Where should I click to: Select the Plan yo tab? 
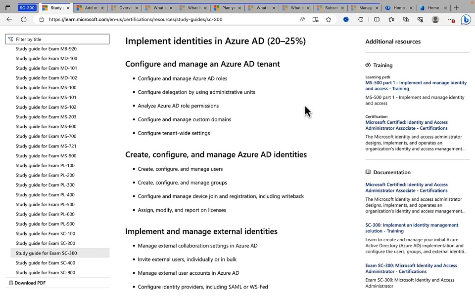228,7
